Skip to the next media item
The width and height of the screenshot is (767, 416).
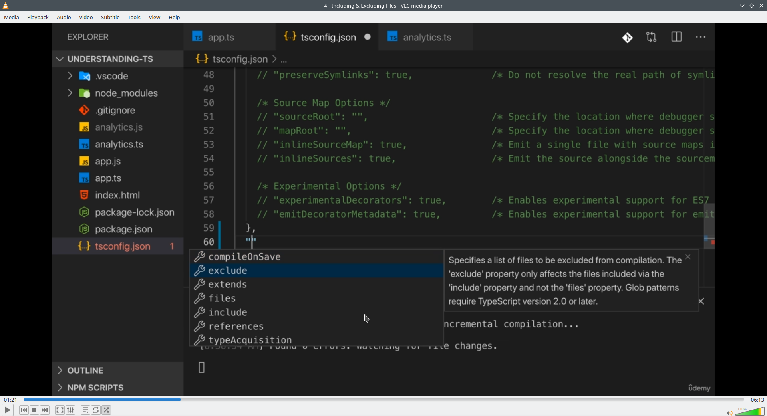(x=45, y=410)
